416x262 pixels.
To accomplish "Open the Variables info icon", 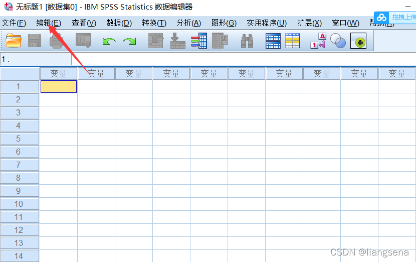I will [x=198, y=41].
